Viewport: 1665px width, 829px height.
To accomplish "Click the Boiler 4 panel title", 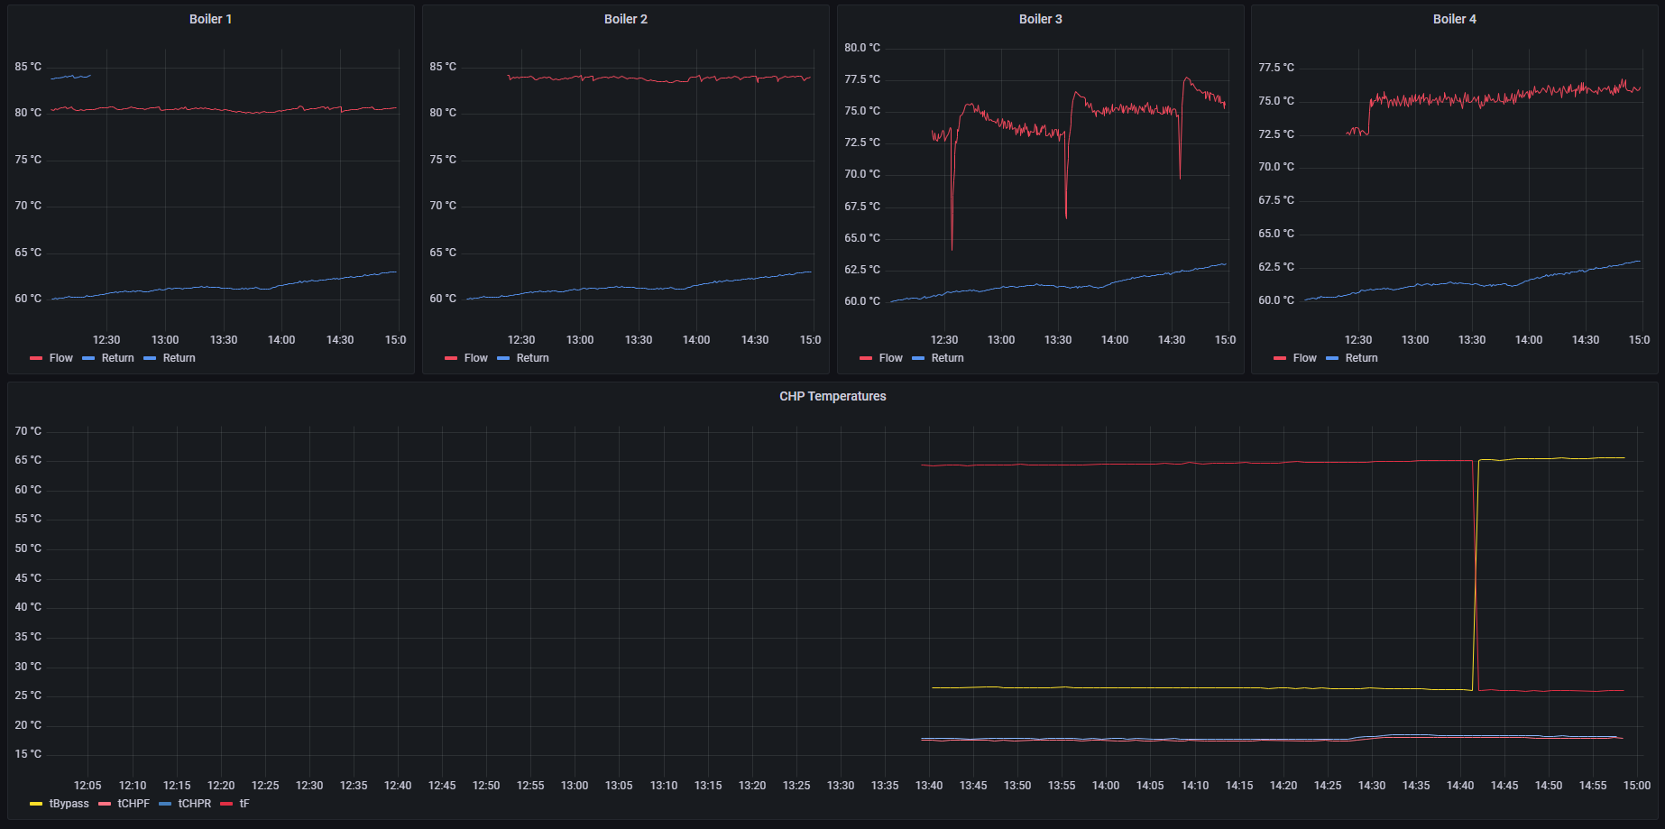I will point(1454,19).
